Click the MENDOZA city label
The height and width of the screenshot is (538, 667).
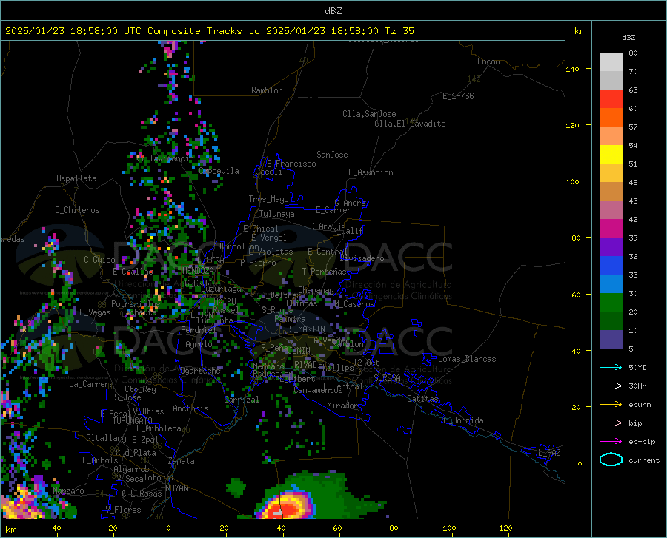(x=198, y=271)
